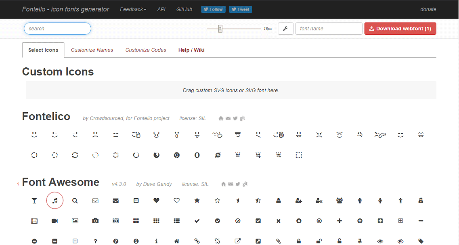The image size is (459, 245).
Task: Pick the film strip icon
Action: [34, 221]
